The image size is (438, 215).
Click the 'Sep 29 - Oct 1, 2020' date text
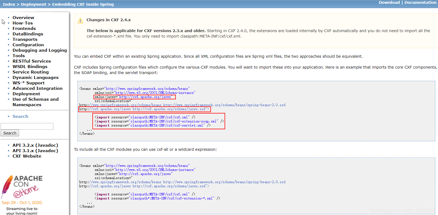tap(22, 202)
